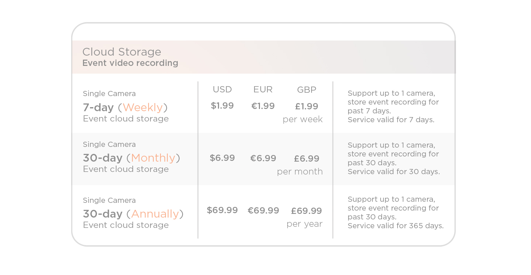Click the Cloud Storage heading

coord(122,52)
